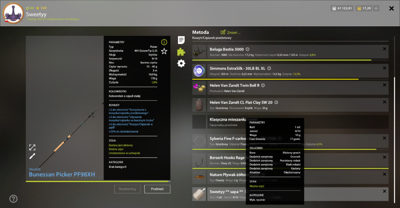
Task: Remove Syberia Fine F-carbon leader
Action: (x=384, y=138)
